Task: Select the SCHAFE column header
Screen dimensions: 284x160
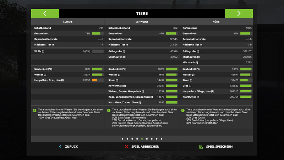Action: point(68,22)
